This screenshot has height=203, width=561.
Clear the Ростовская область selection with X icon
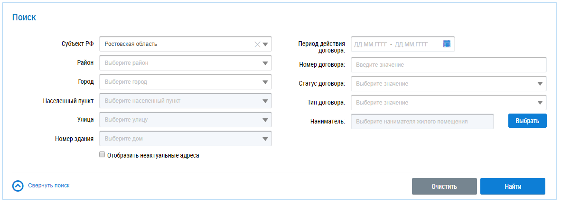pyautogui.click(x=257, y=44)
